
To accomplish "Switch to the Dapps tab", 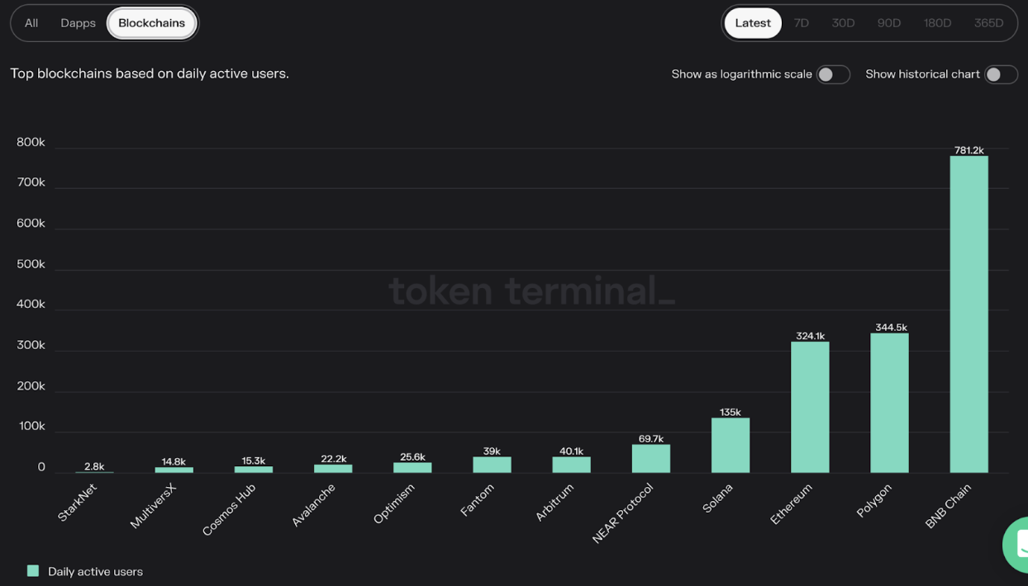I will [x=78, y=23].
